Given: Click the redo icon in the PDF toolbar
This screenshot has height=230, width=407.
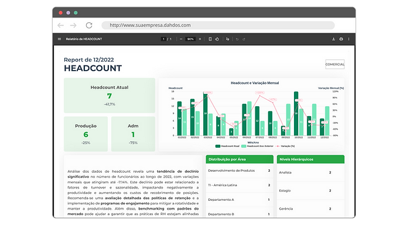Looking at the screenshot, I should click(x=244, y=39).
